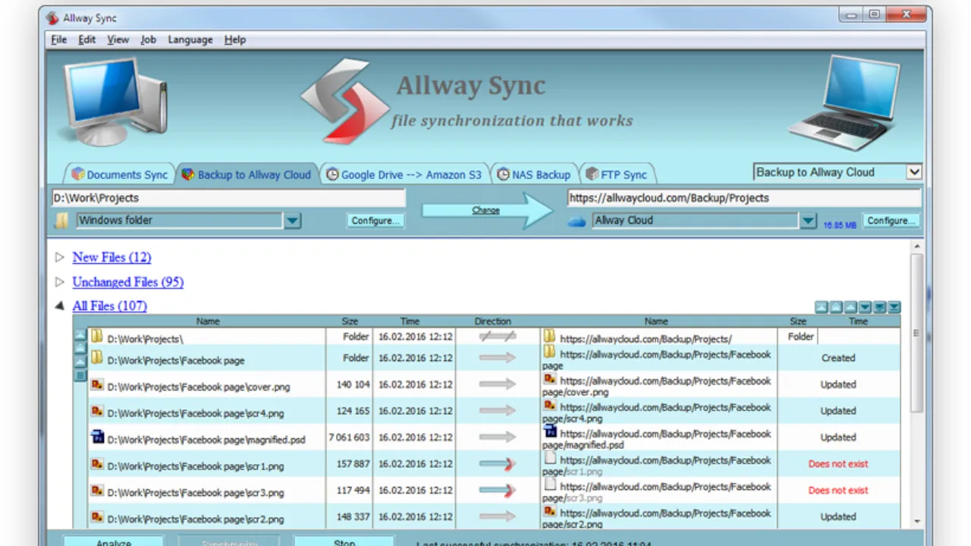Switch to the Documents Sync tab
This screenshot has height=546, width=971.
(x=119, y=174)
